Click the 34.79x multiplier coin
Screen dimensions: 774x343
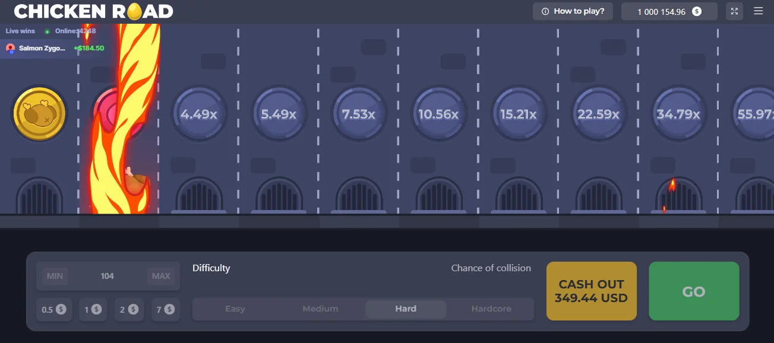[678, 114]
